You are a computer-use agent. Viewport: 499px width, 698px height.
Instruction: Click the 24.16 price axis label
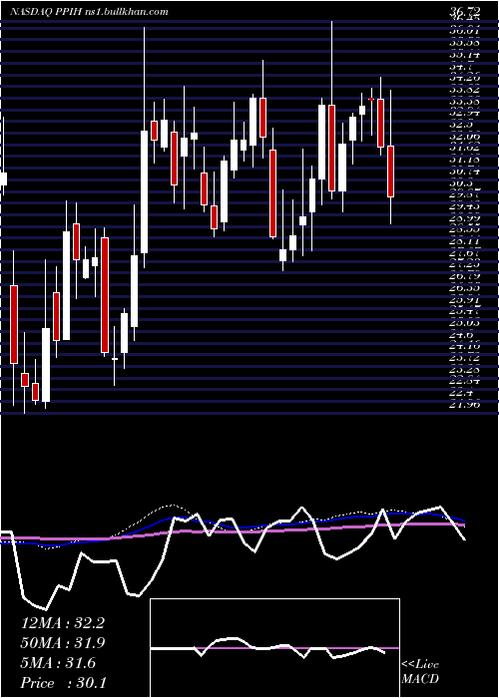(464, 347)
